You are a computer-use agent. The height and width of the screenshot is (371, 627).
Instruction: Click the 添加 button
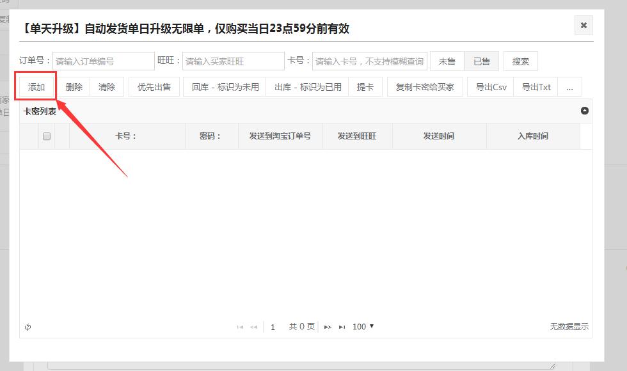[x=36, y=87]
